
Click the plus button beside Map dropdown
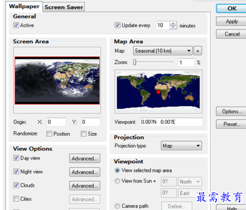tap(198, 51)
